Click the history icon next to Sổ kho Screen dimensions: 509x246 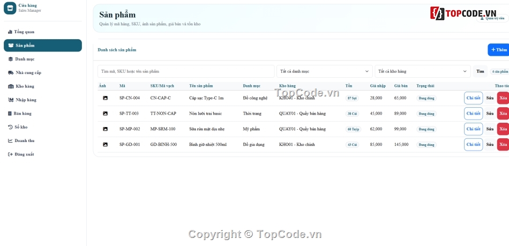(x=10, y=127)
